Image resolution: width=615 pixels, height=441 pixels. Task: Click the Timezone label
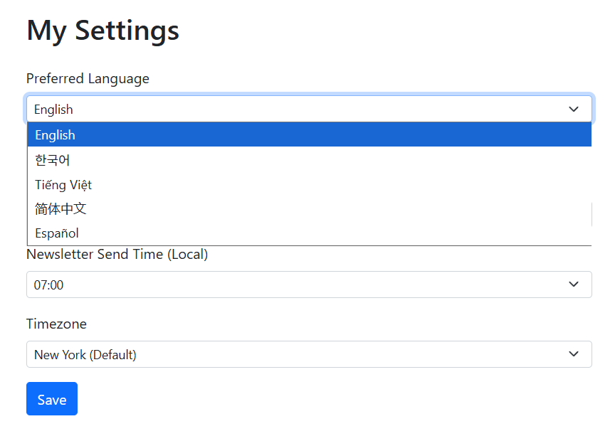click(56, 324)
